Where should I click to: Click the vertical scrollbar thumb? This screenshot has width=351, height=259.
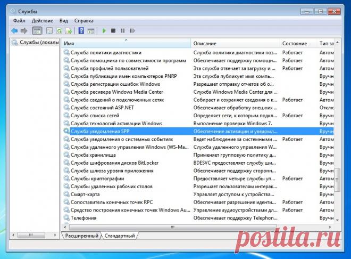pos(337,180)
